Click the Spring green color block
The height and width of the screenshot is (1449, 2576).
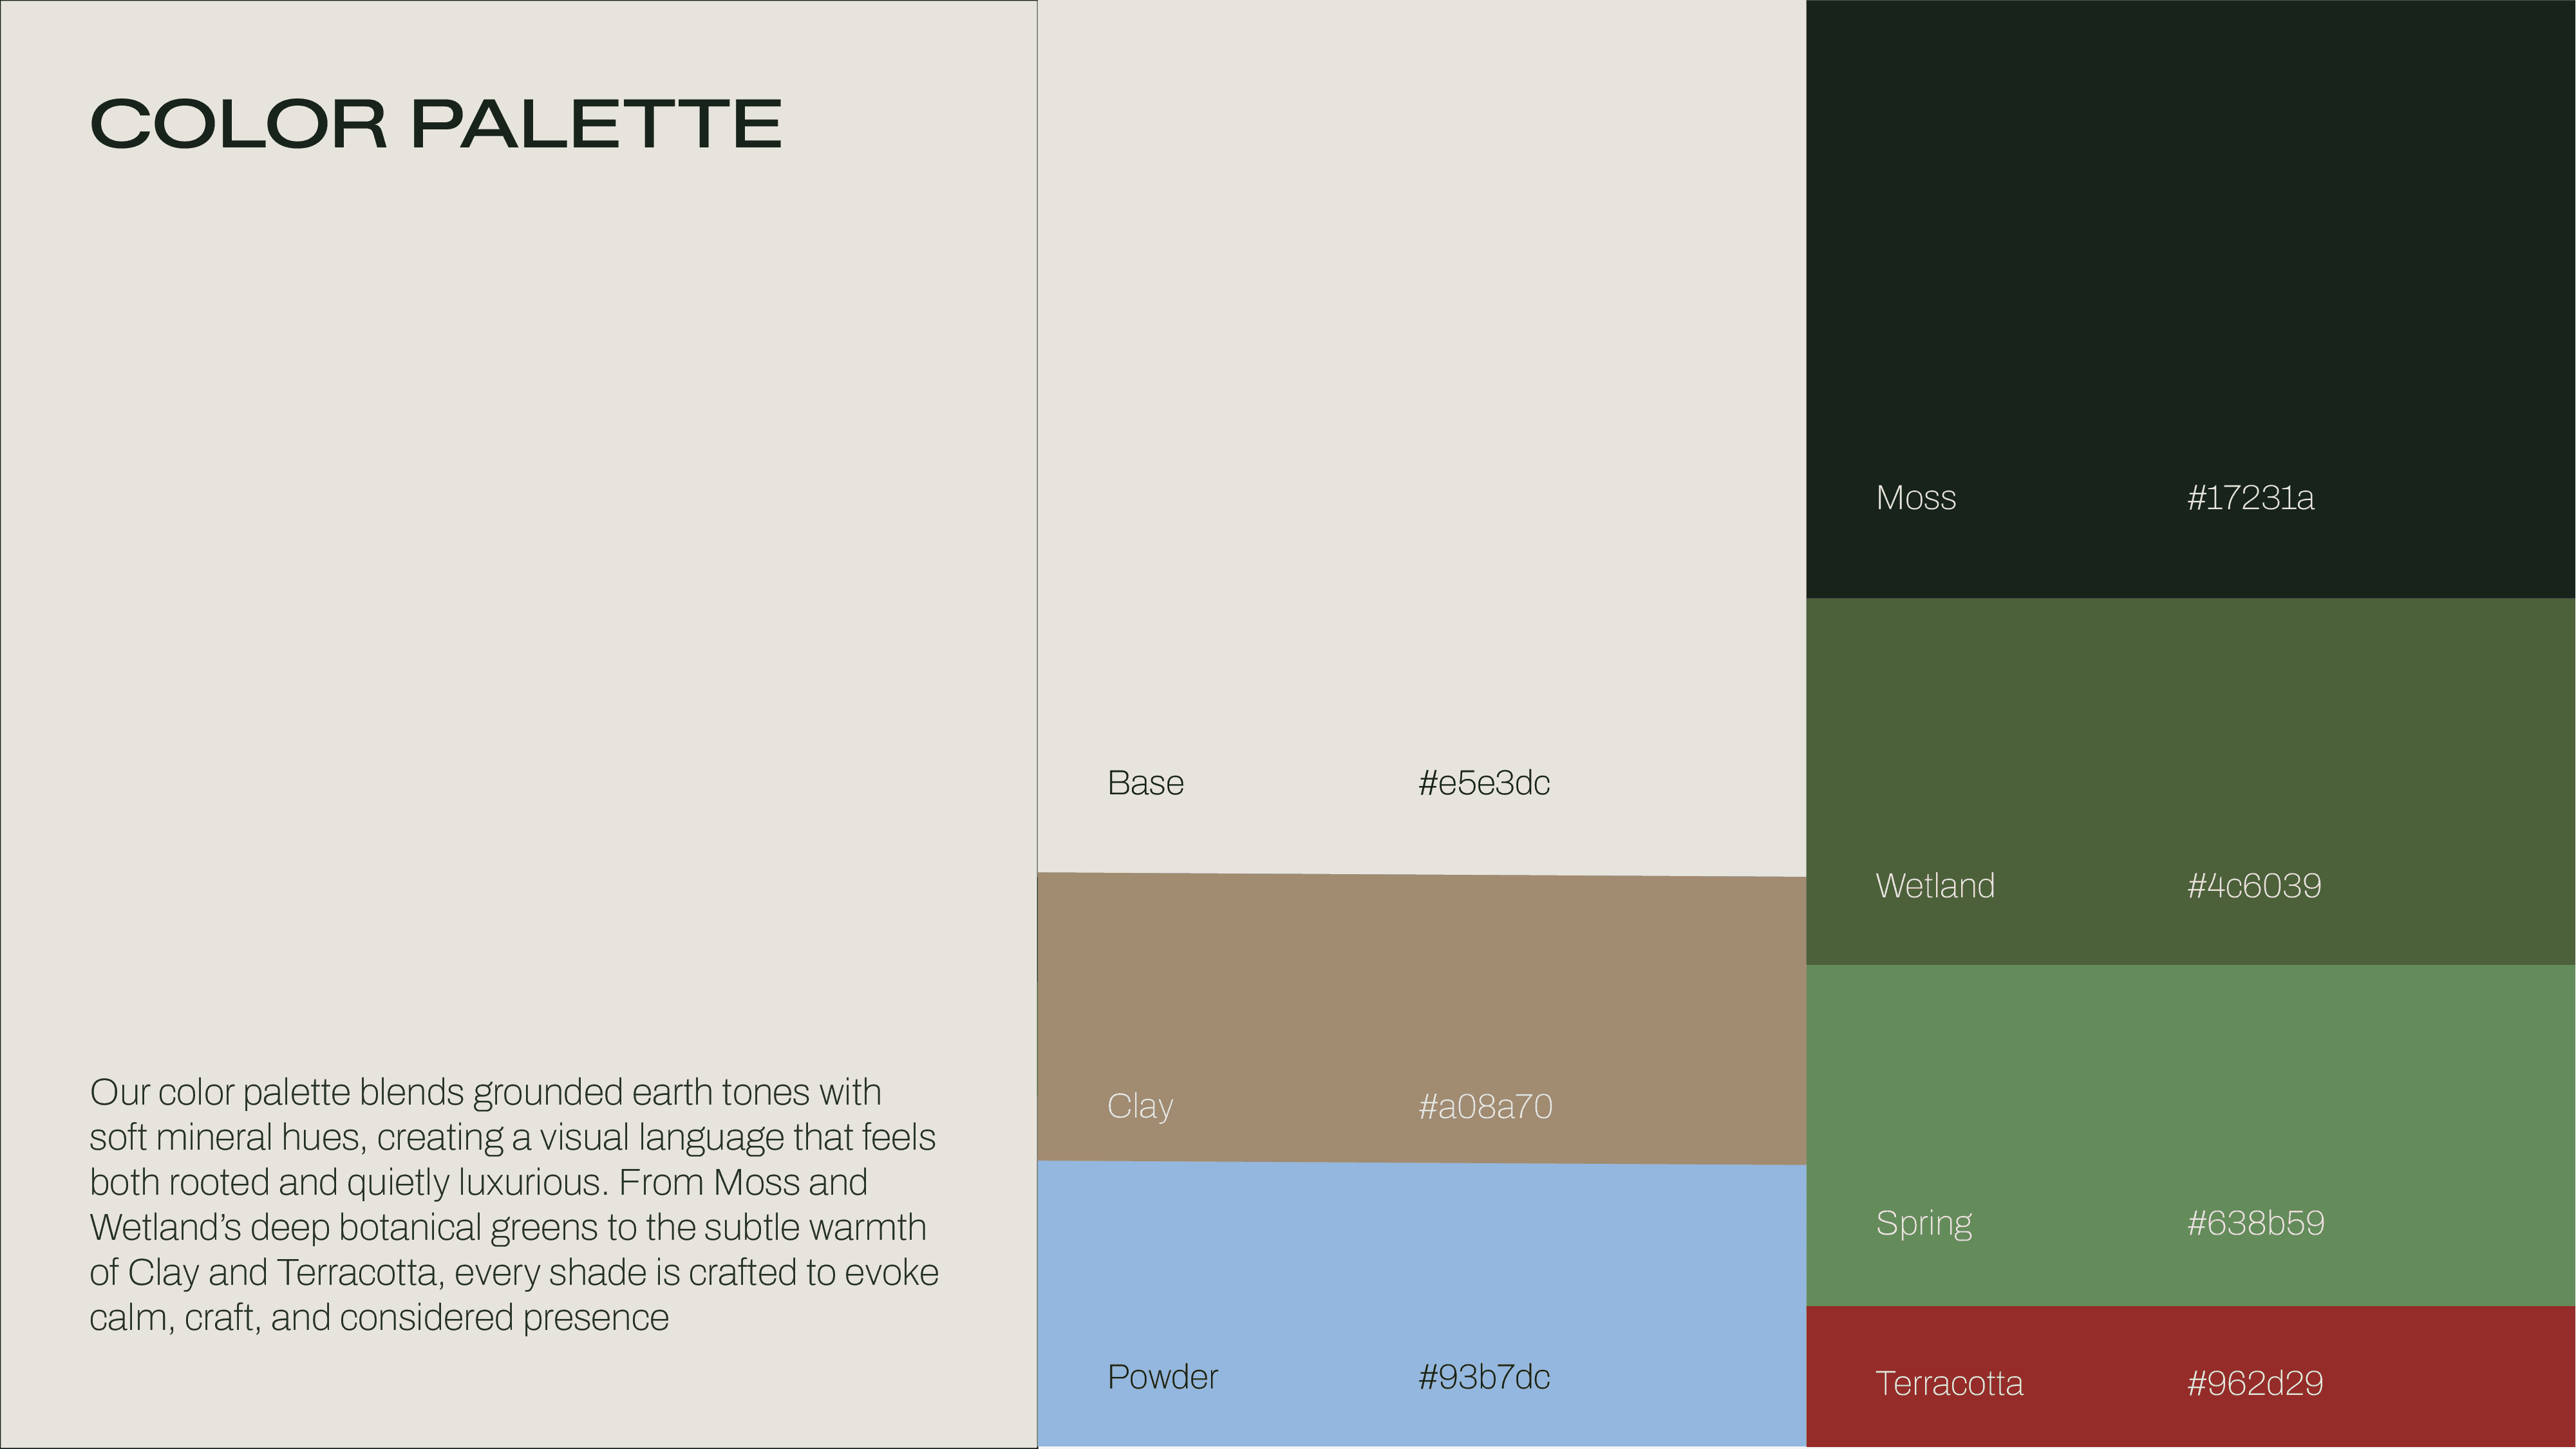[2190, 1090]
